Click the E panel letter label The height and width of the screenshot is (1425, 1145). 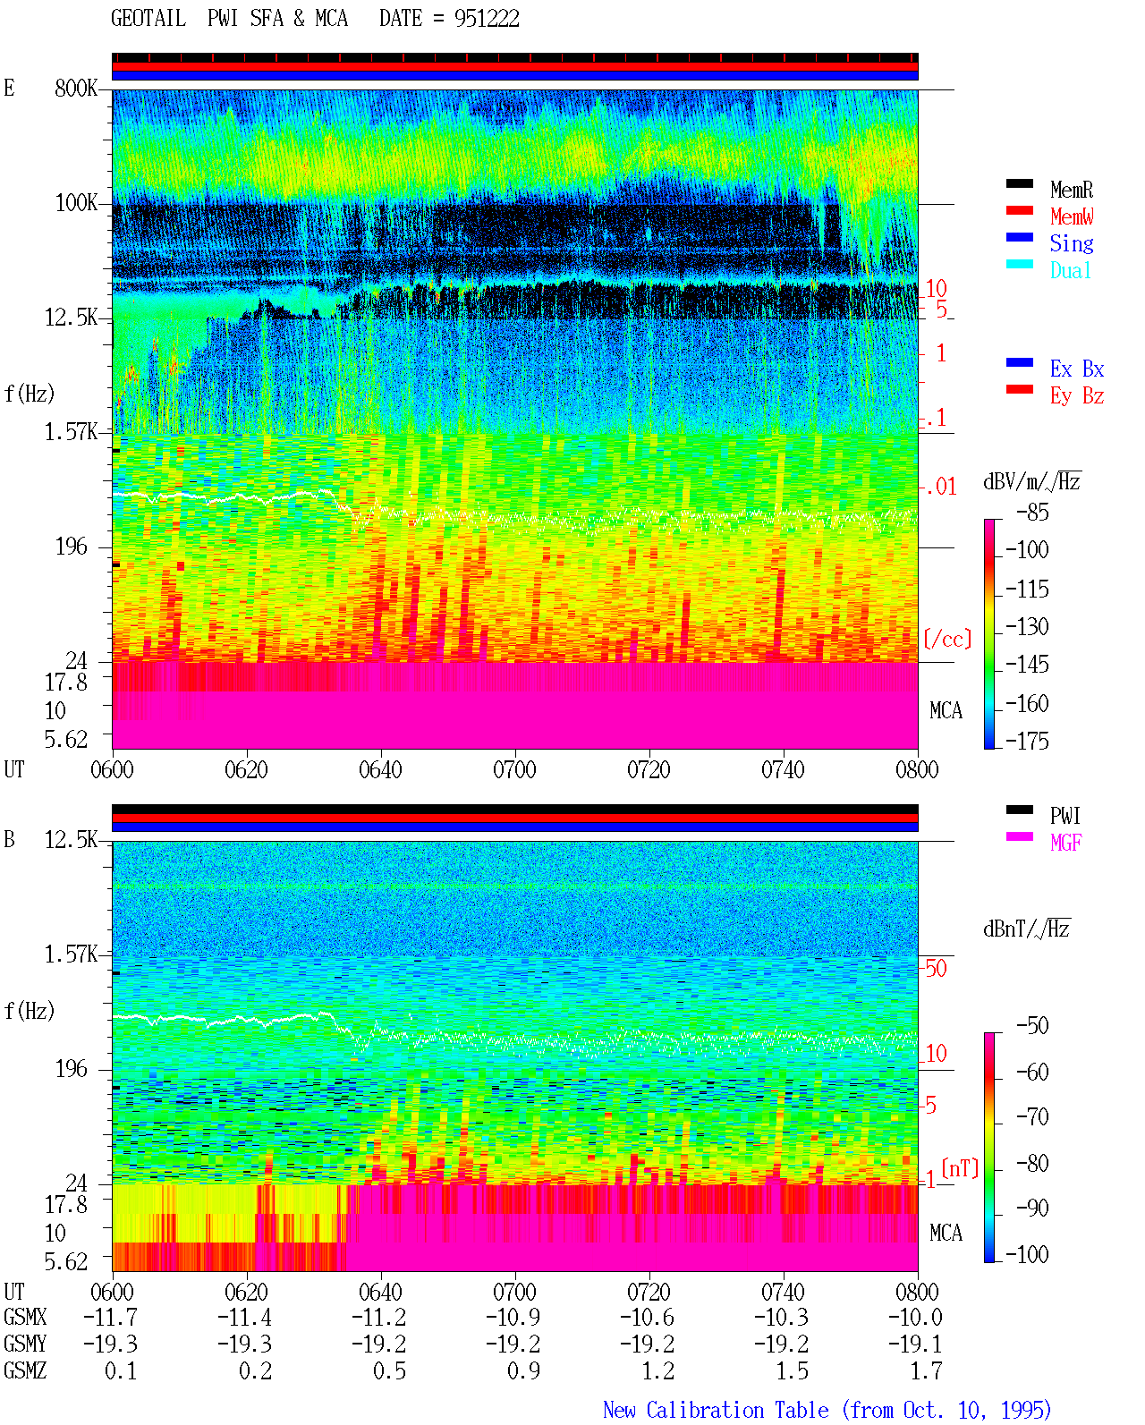9,88
